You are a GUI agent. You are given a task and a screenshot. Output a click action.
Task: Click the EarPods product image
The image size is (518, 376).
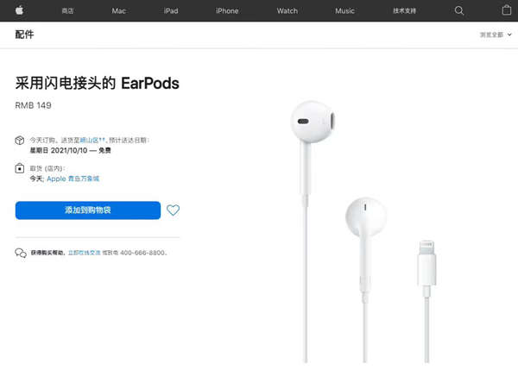pyautogui.click(x=364, y=231)
